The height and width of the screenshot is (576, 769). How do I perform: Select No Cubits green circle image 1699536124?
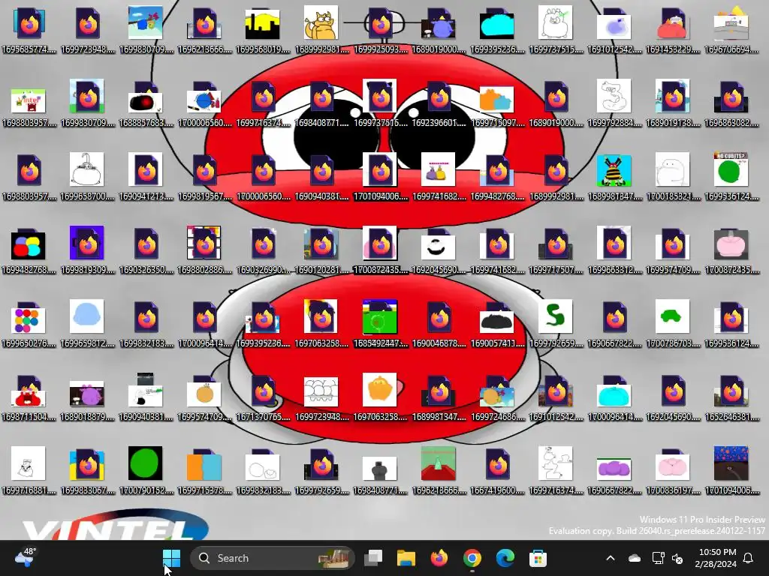(731, 177)
